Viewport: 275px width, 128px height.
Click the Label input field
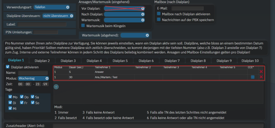(x=42, y=24)
